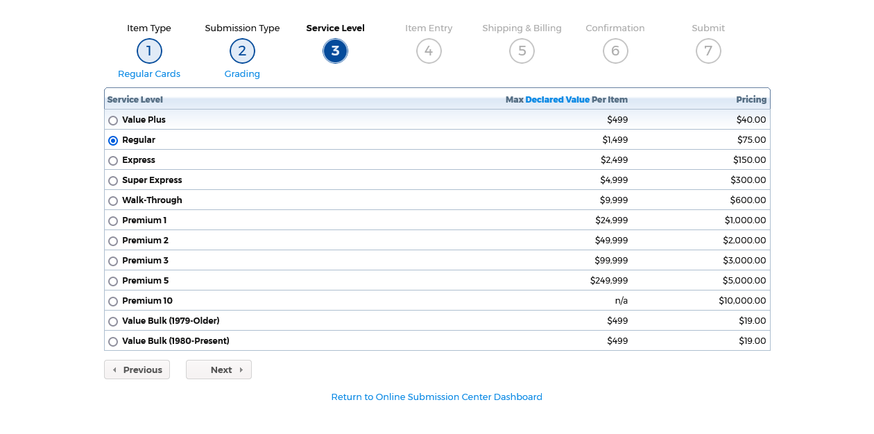The image size is (874, 434).
Task: Select the Premium 5 option
Action: pyautogui.click(x=113, y=281)
